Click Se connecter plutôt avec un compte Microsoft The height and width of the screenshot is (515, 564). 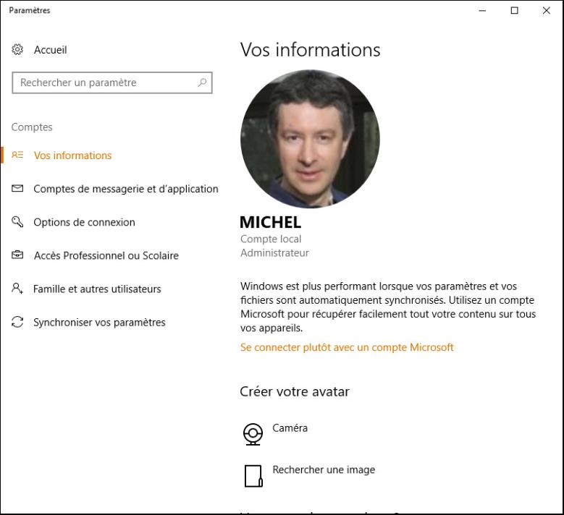pyautogui.click(x=347, y=347)
